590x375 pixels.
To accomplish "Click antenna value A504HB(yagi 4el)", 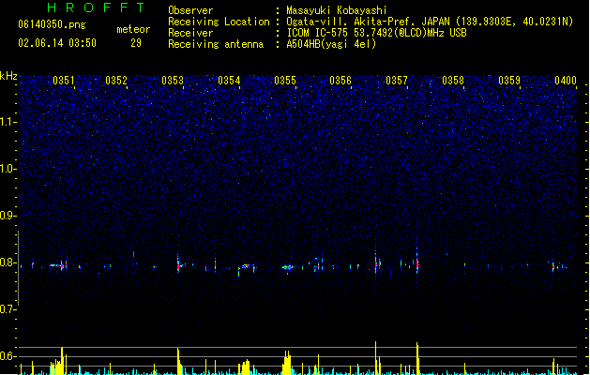I will [x=331, y=44].
